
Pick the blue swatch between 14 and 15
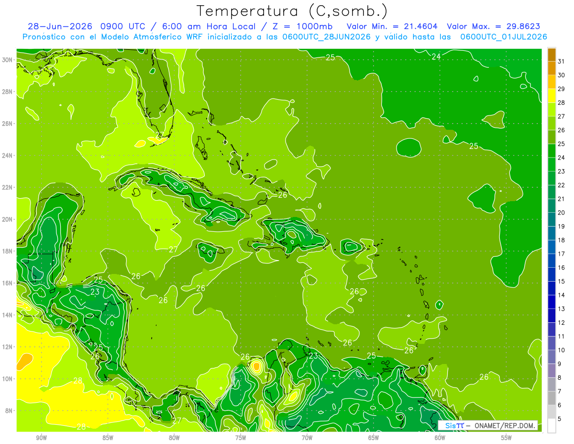pos(551,288)
